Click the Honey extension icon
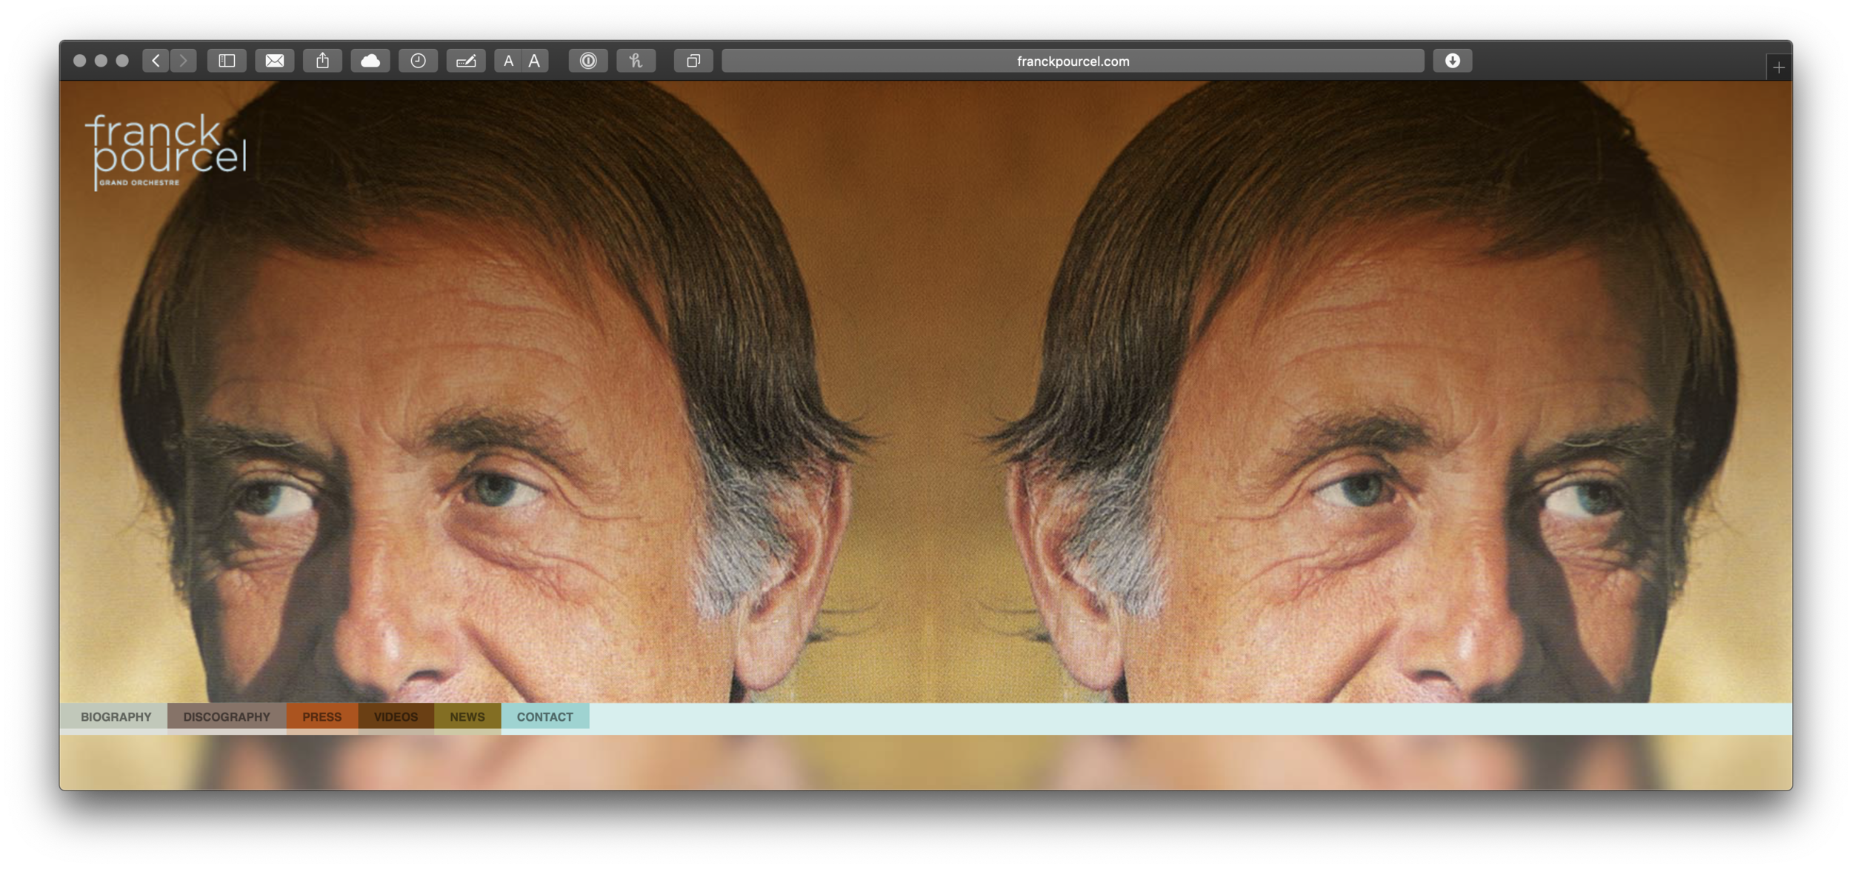 pyautogui.click(x=636, y=61)
